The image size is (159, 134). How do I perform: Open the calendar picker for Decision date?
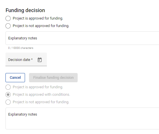[40, 60]
